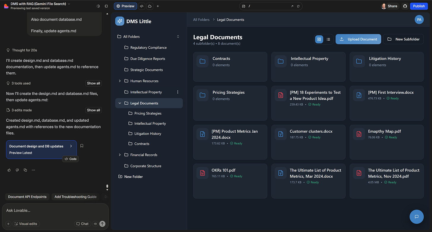The image size is (432, 232).
Task: Switch to list view
Action: 328,39
